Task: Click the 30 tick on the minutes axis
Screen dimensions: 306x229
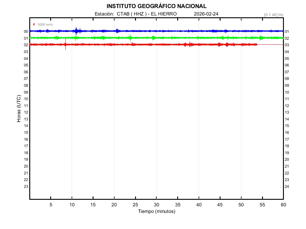Action: (156, 205)
